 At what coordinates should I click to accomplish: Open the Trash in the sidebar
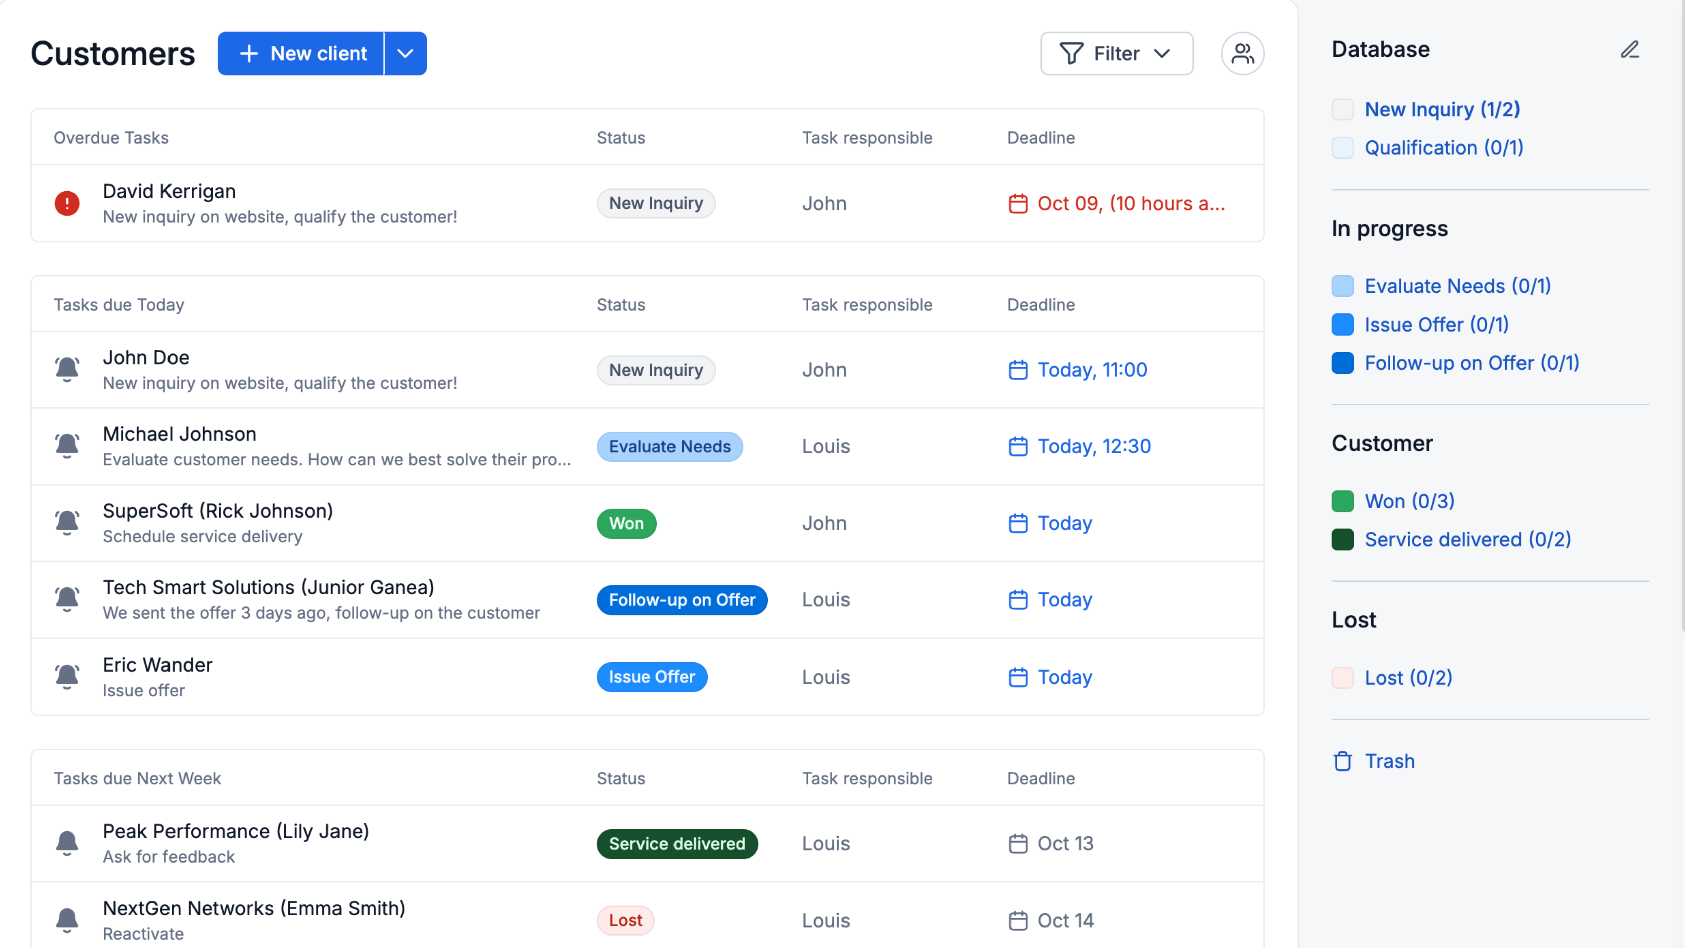[x=1389, y=761]
